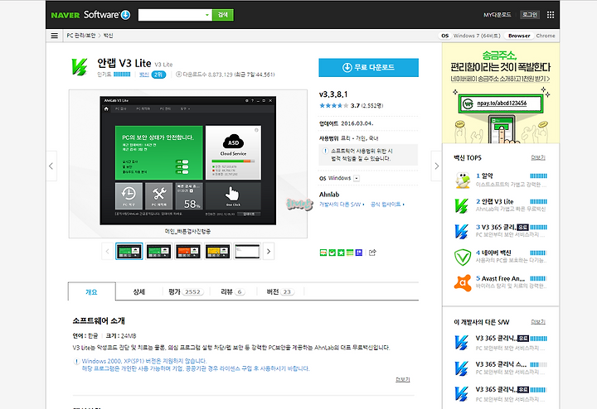Go to previous thumbnail page arrow
The height and width of the screenshot is (409, 597).
tap(107, 251)
